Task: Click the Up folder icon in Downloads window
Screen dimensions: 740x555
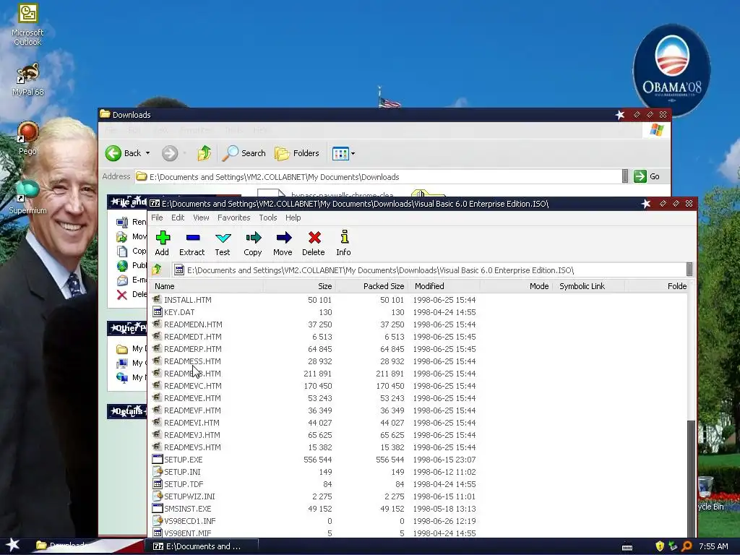Action: pos(204,153)
